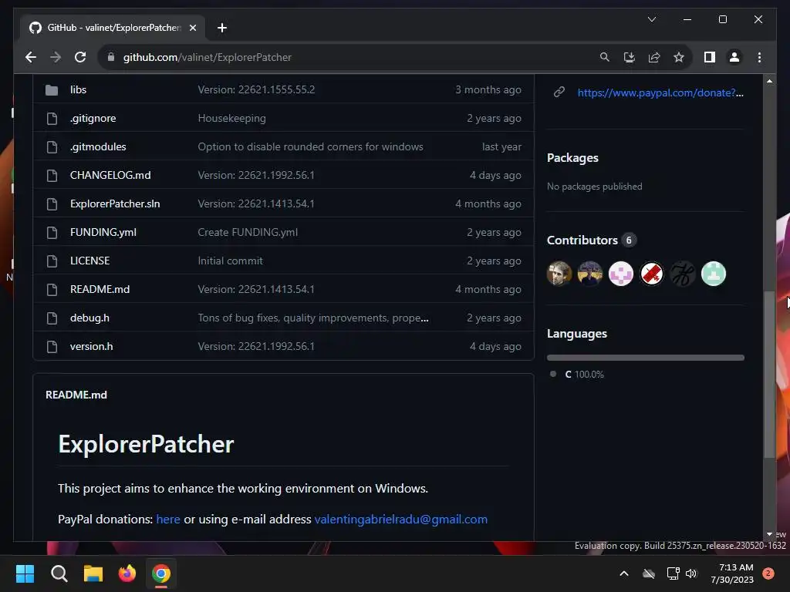The width and height of the screenshot is (790, 592).
Task: Open debug.h file
Action: (89, 318)
